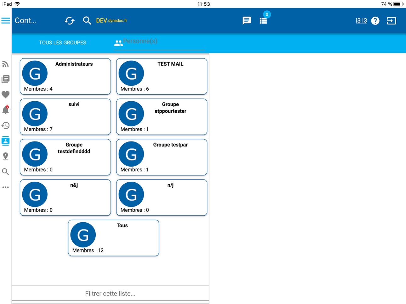
Task: Open the more options dots icon
Action: 5,187
